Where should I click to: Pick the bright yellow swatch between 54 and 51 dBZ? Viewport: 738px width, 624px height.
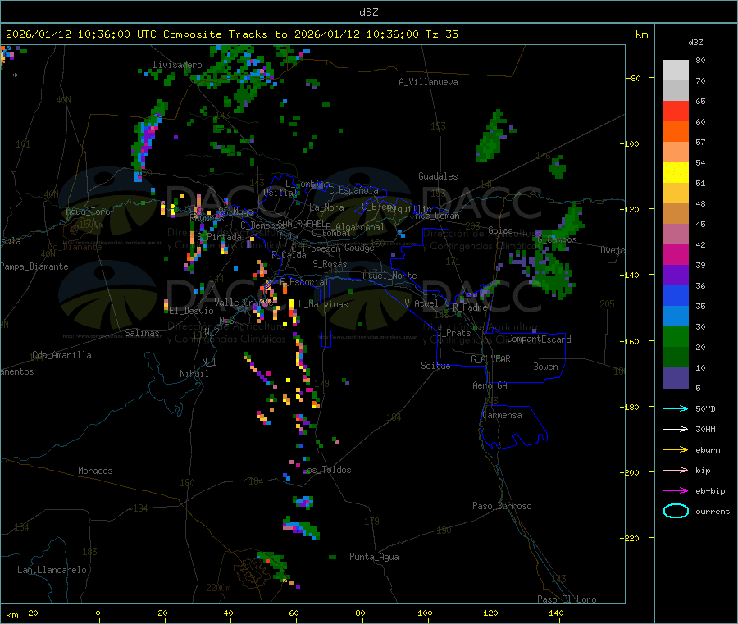pos(676,173)
